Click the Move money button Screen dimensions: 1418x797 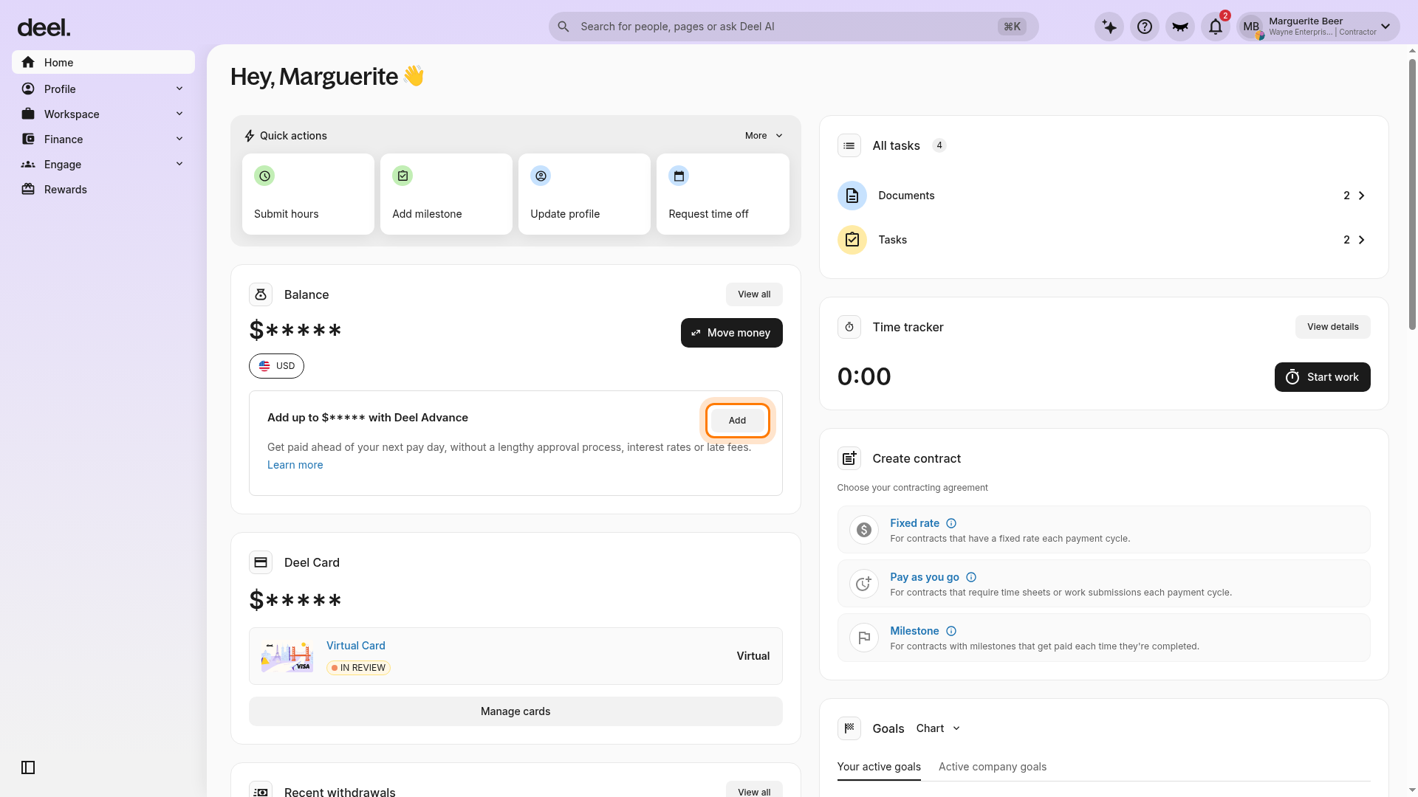(x=731, y=333)
